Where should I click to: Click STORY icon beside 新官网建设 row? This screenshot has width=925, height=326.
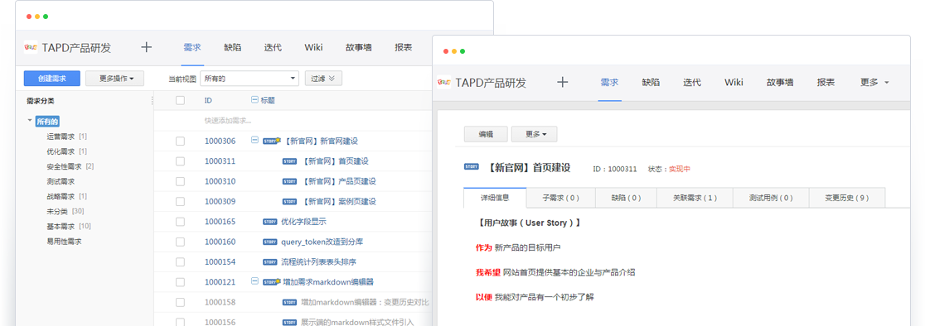[x=271, y=141]
